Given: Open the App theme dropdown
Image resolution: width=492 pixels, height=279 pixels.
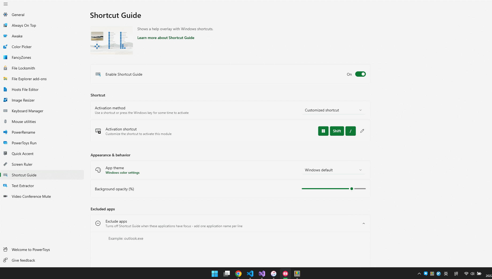Looking at the screenshot, I should [x=333, y=170].
